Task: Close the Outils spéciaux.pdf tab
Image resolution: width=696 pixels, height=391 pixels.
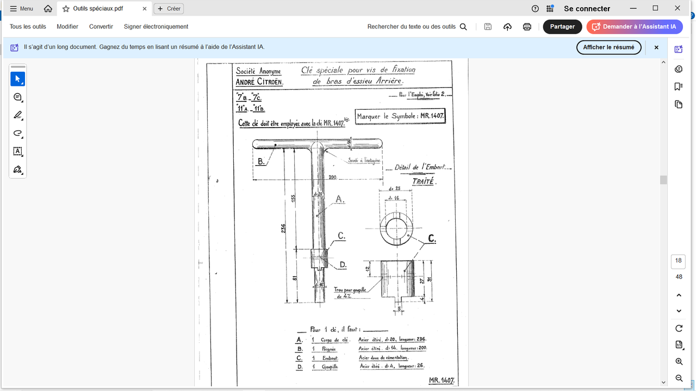Action: [144, 9]
